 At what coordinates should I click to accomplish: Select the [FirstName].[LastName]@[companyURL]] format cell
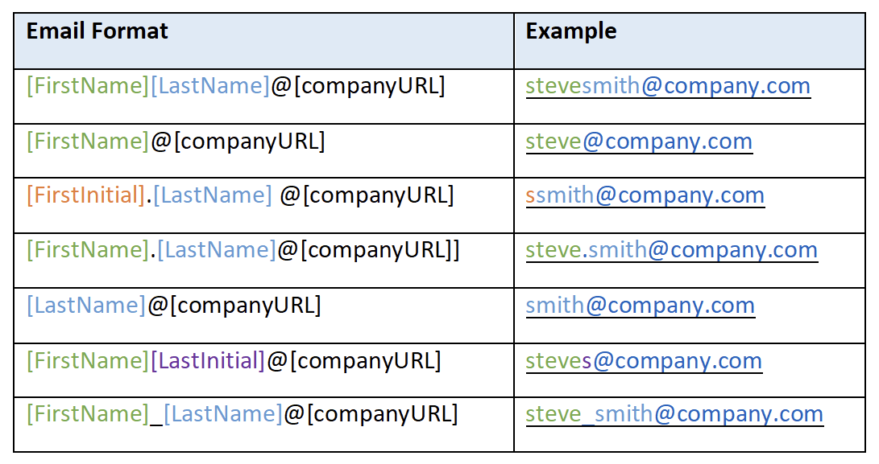coord(263,261)
